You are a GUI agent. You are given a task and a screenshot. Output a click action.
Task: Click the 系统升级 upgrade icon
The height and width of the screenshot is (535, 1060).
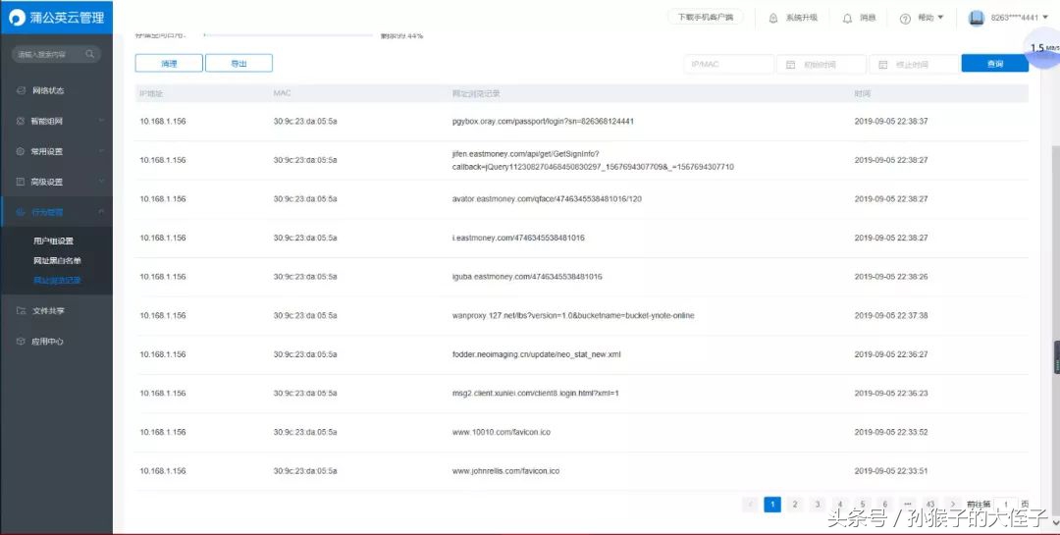click(x=773, y=19)
